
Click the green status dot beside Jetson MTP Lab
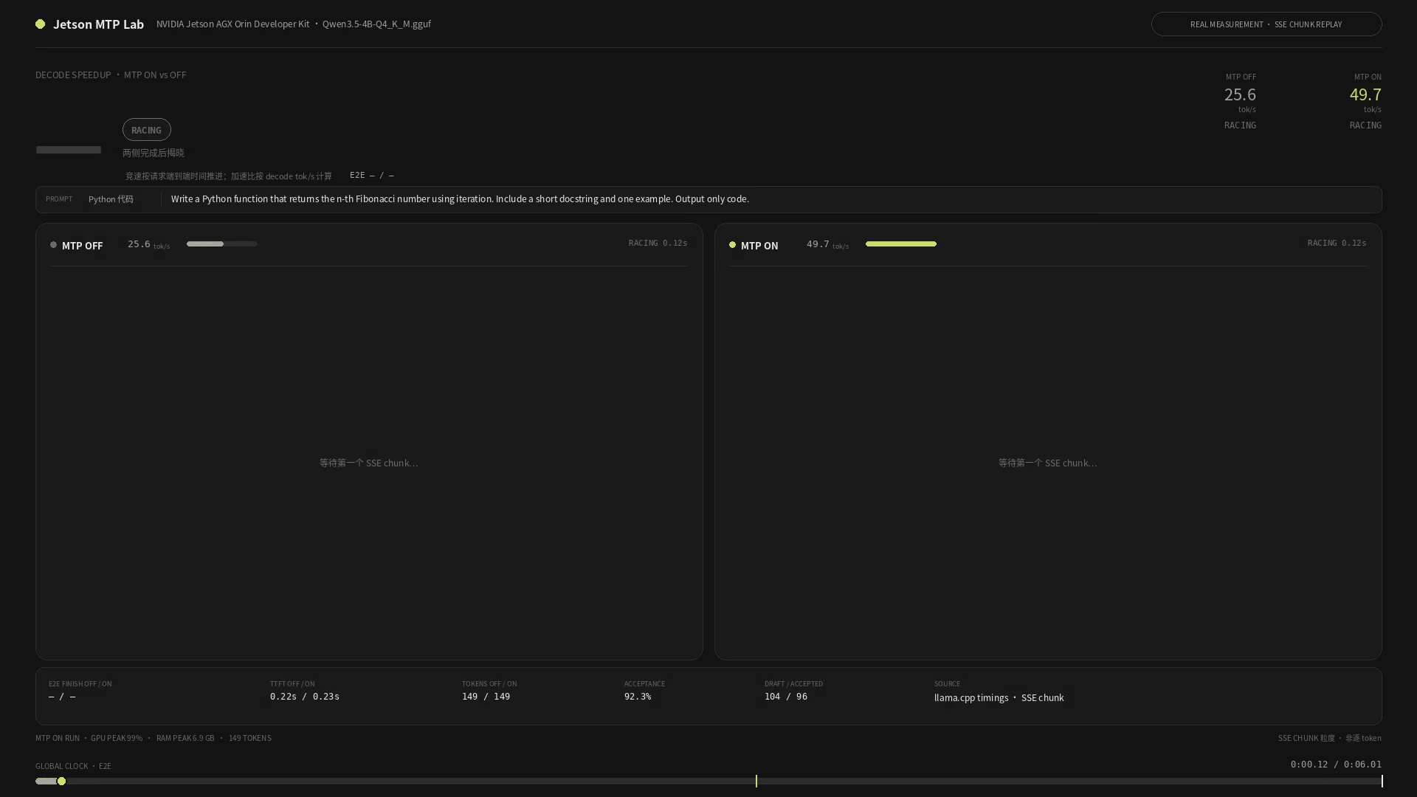[40, 24]
